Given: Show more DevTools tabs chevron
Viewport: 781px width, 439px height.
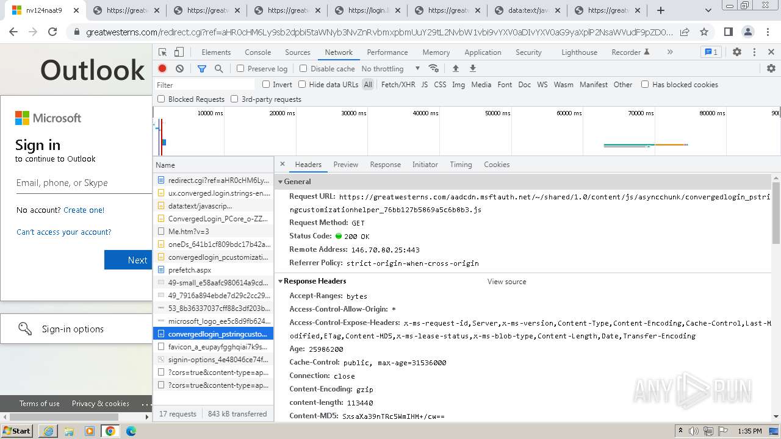Looking at the screenshot, I should click(x=670, y=52).
